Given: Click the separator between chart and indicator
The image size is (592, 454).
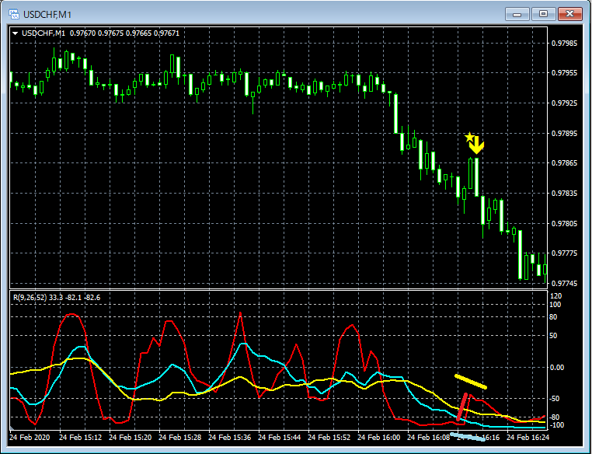Looking at the screenshot, I should pyautogui.click(x=278, y=290).
